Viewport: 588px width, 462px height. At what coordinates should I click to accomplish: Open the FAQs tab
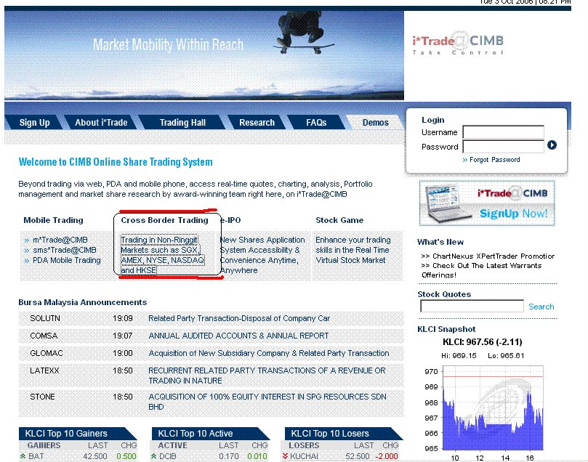(316, 123)
